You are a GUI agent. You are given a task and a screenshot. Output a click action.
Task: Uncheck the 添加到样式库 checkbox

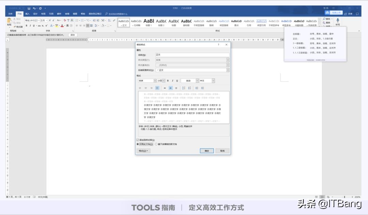click(x=138, y=139)
